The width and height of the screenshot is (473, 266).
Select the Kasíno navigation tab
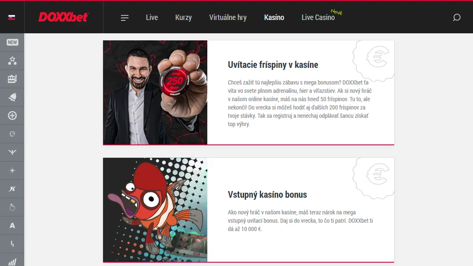274,17
